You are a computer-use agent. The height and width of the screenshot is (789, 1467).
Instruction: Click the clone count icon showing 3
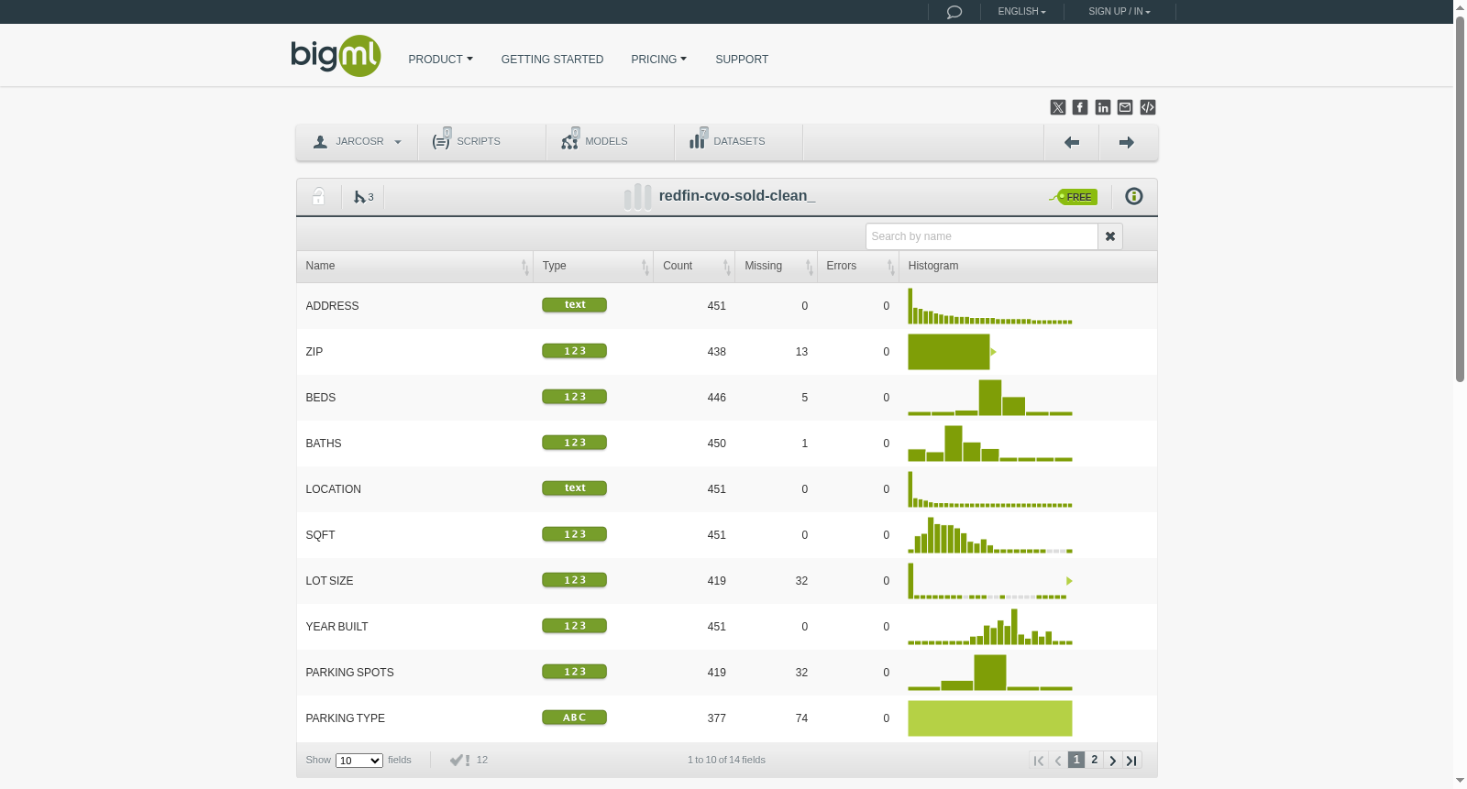[x=363, y=197]
